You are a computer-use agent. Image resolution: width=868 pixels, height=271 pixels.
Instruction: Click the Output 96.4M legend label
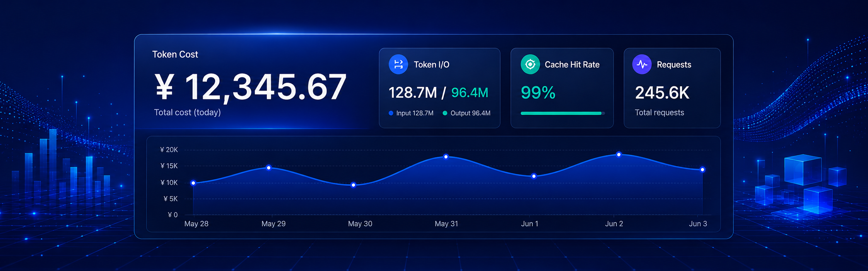[470, 113]
